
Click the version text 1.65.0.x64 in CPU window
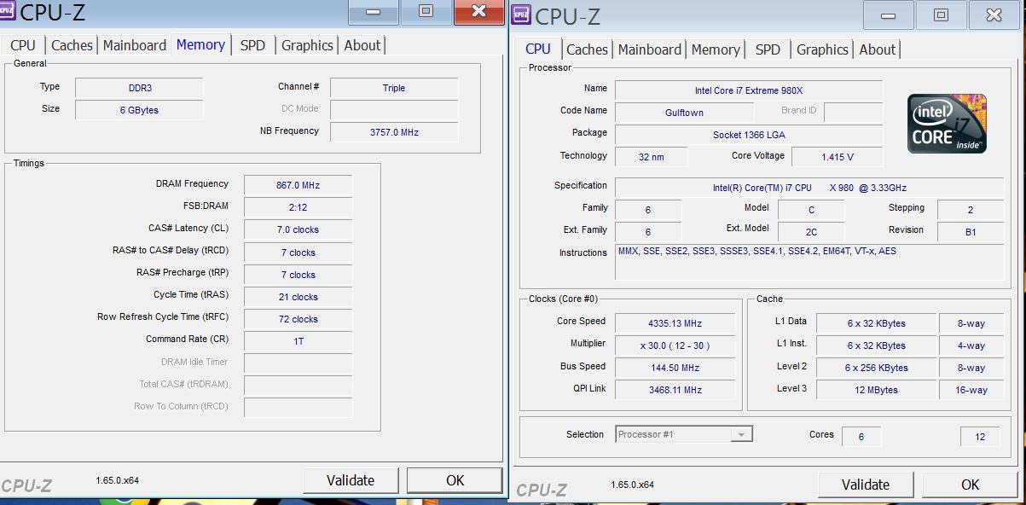(632, 485)
